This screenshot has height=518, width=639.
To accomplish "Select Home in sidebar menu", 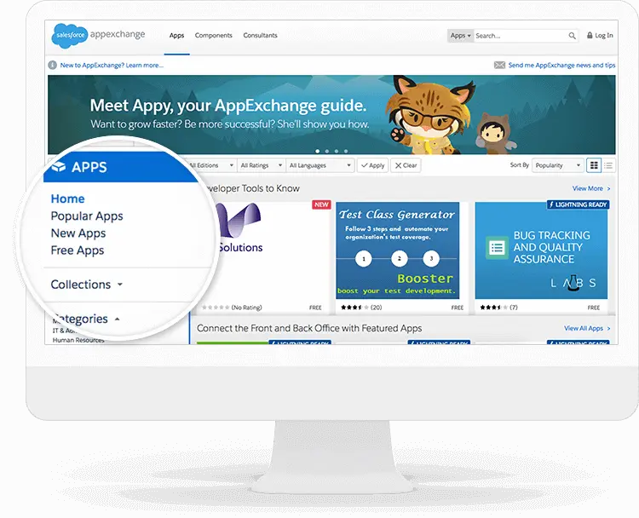I will (67, 199).
